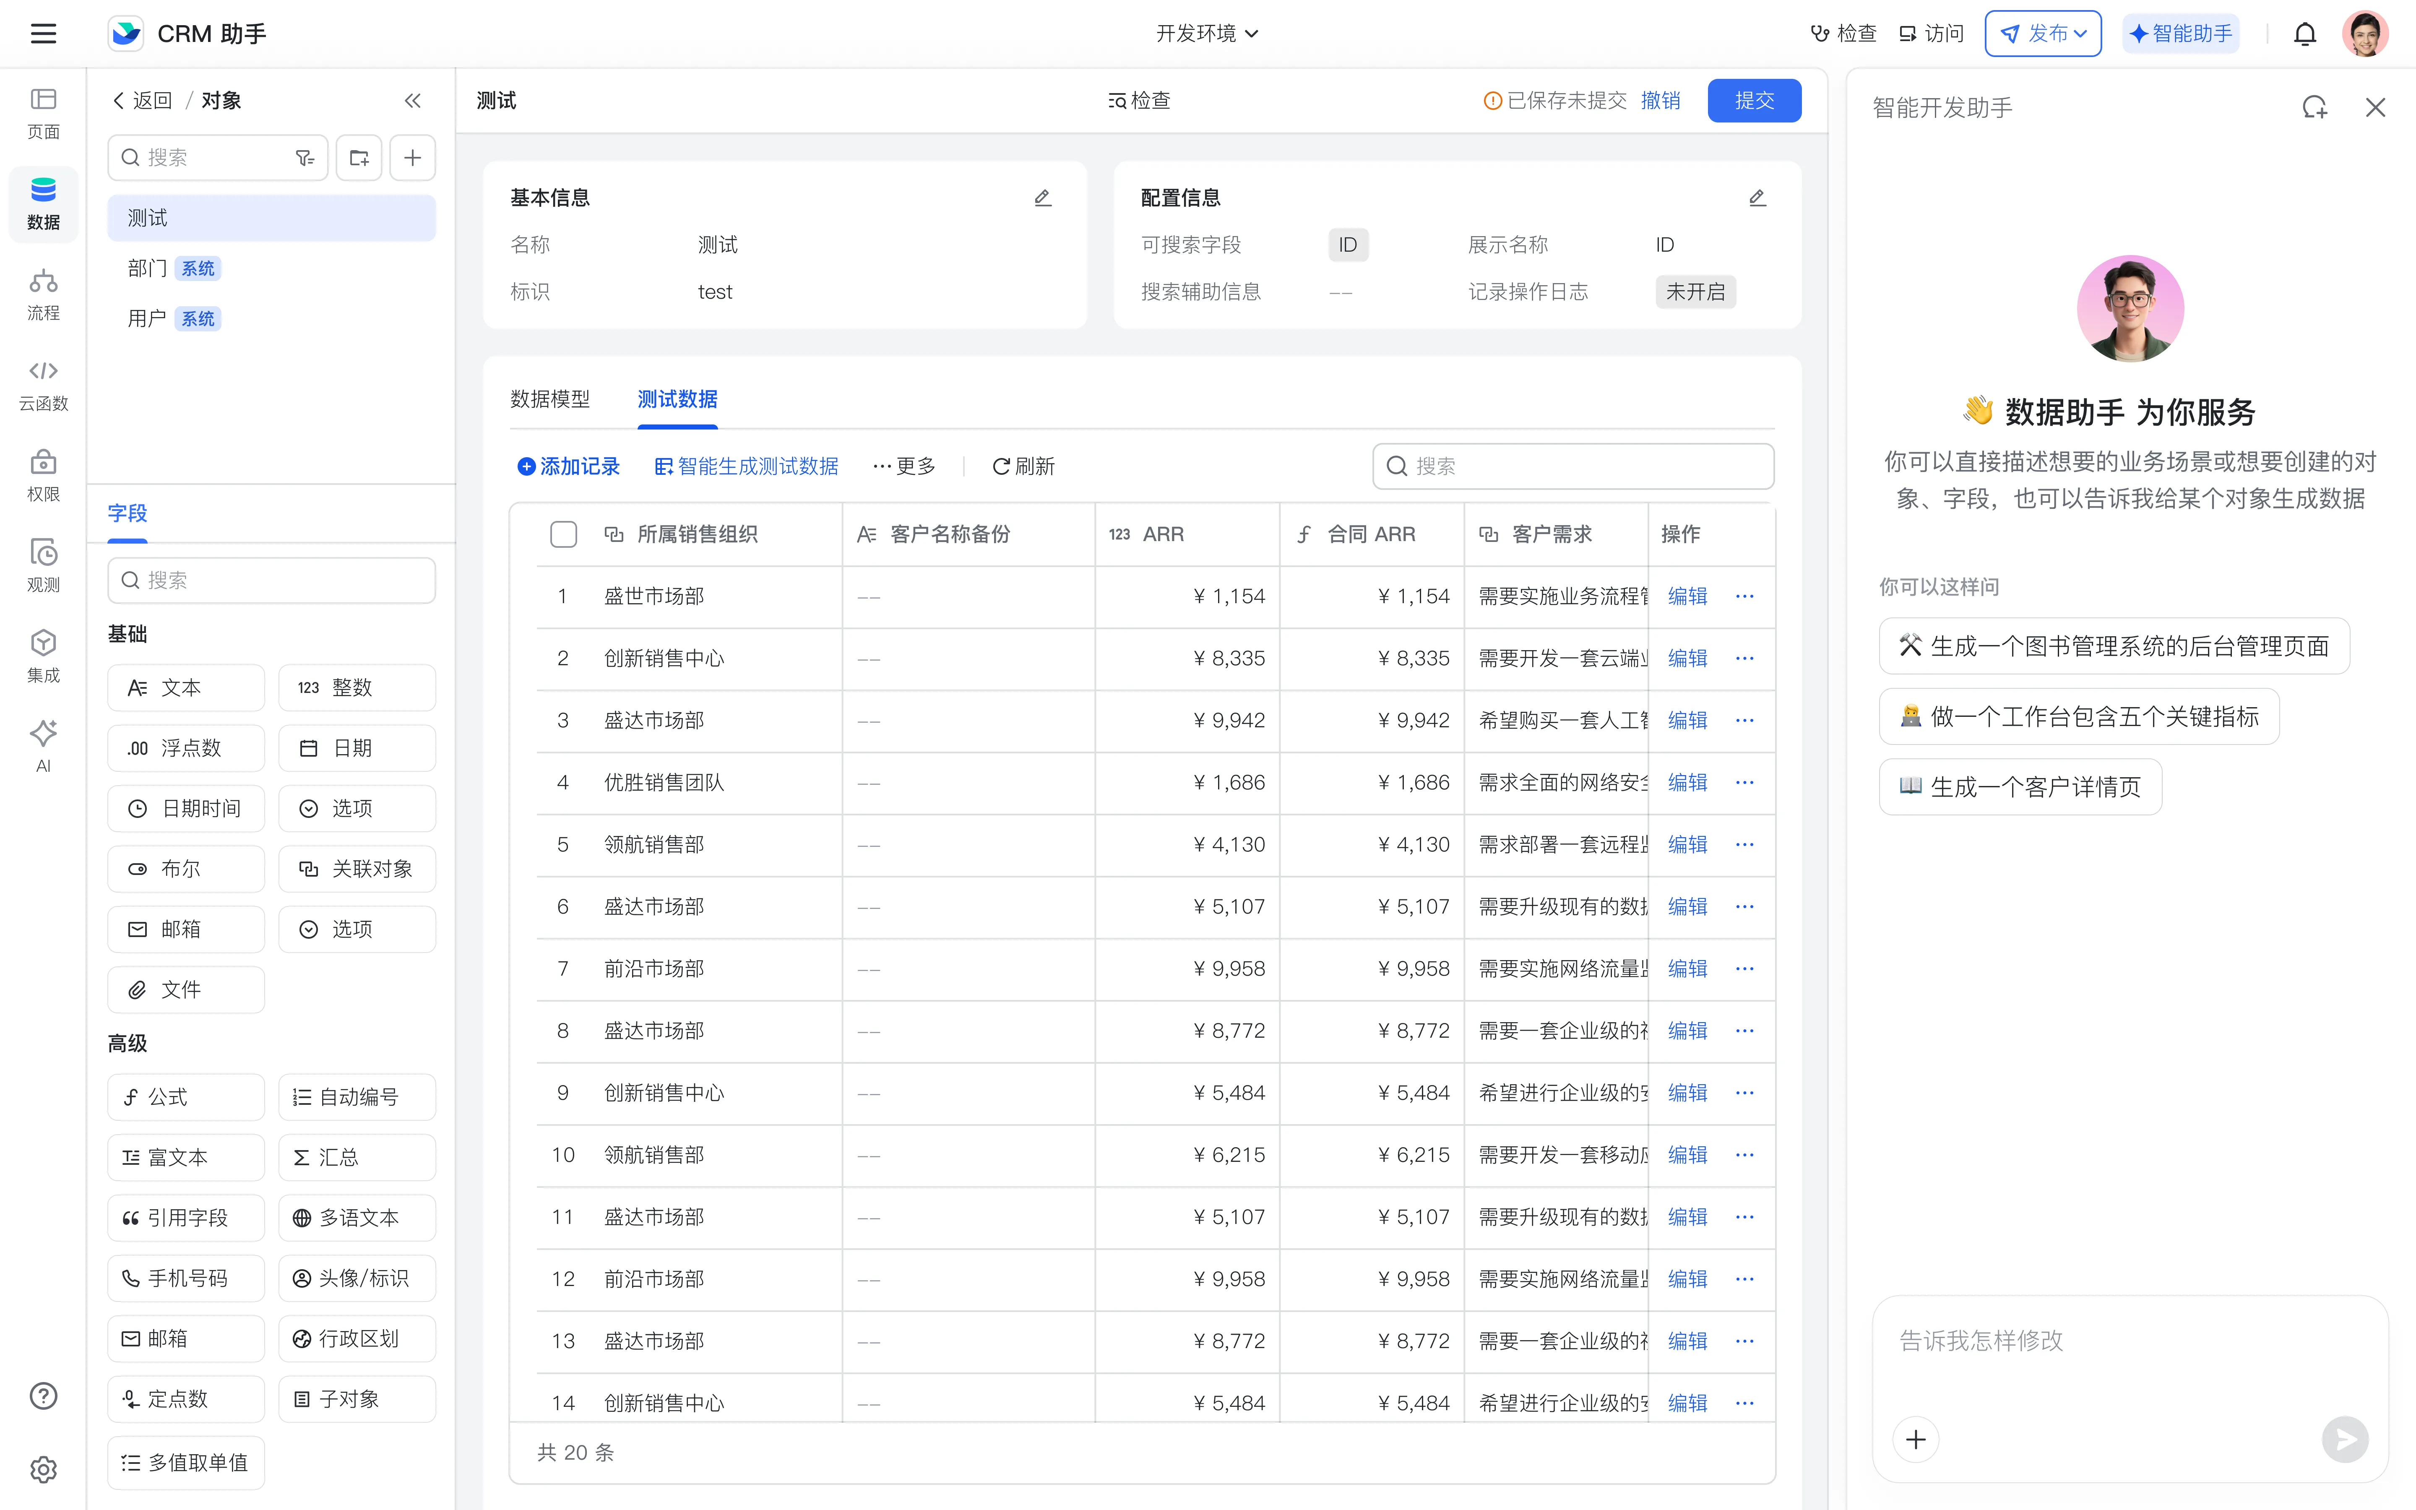Viewport: 2416px width, 1510px height.
Task: Click the plus attachment button in chat
Action: [x=1916, y=1439]
